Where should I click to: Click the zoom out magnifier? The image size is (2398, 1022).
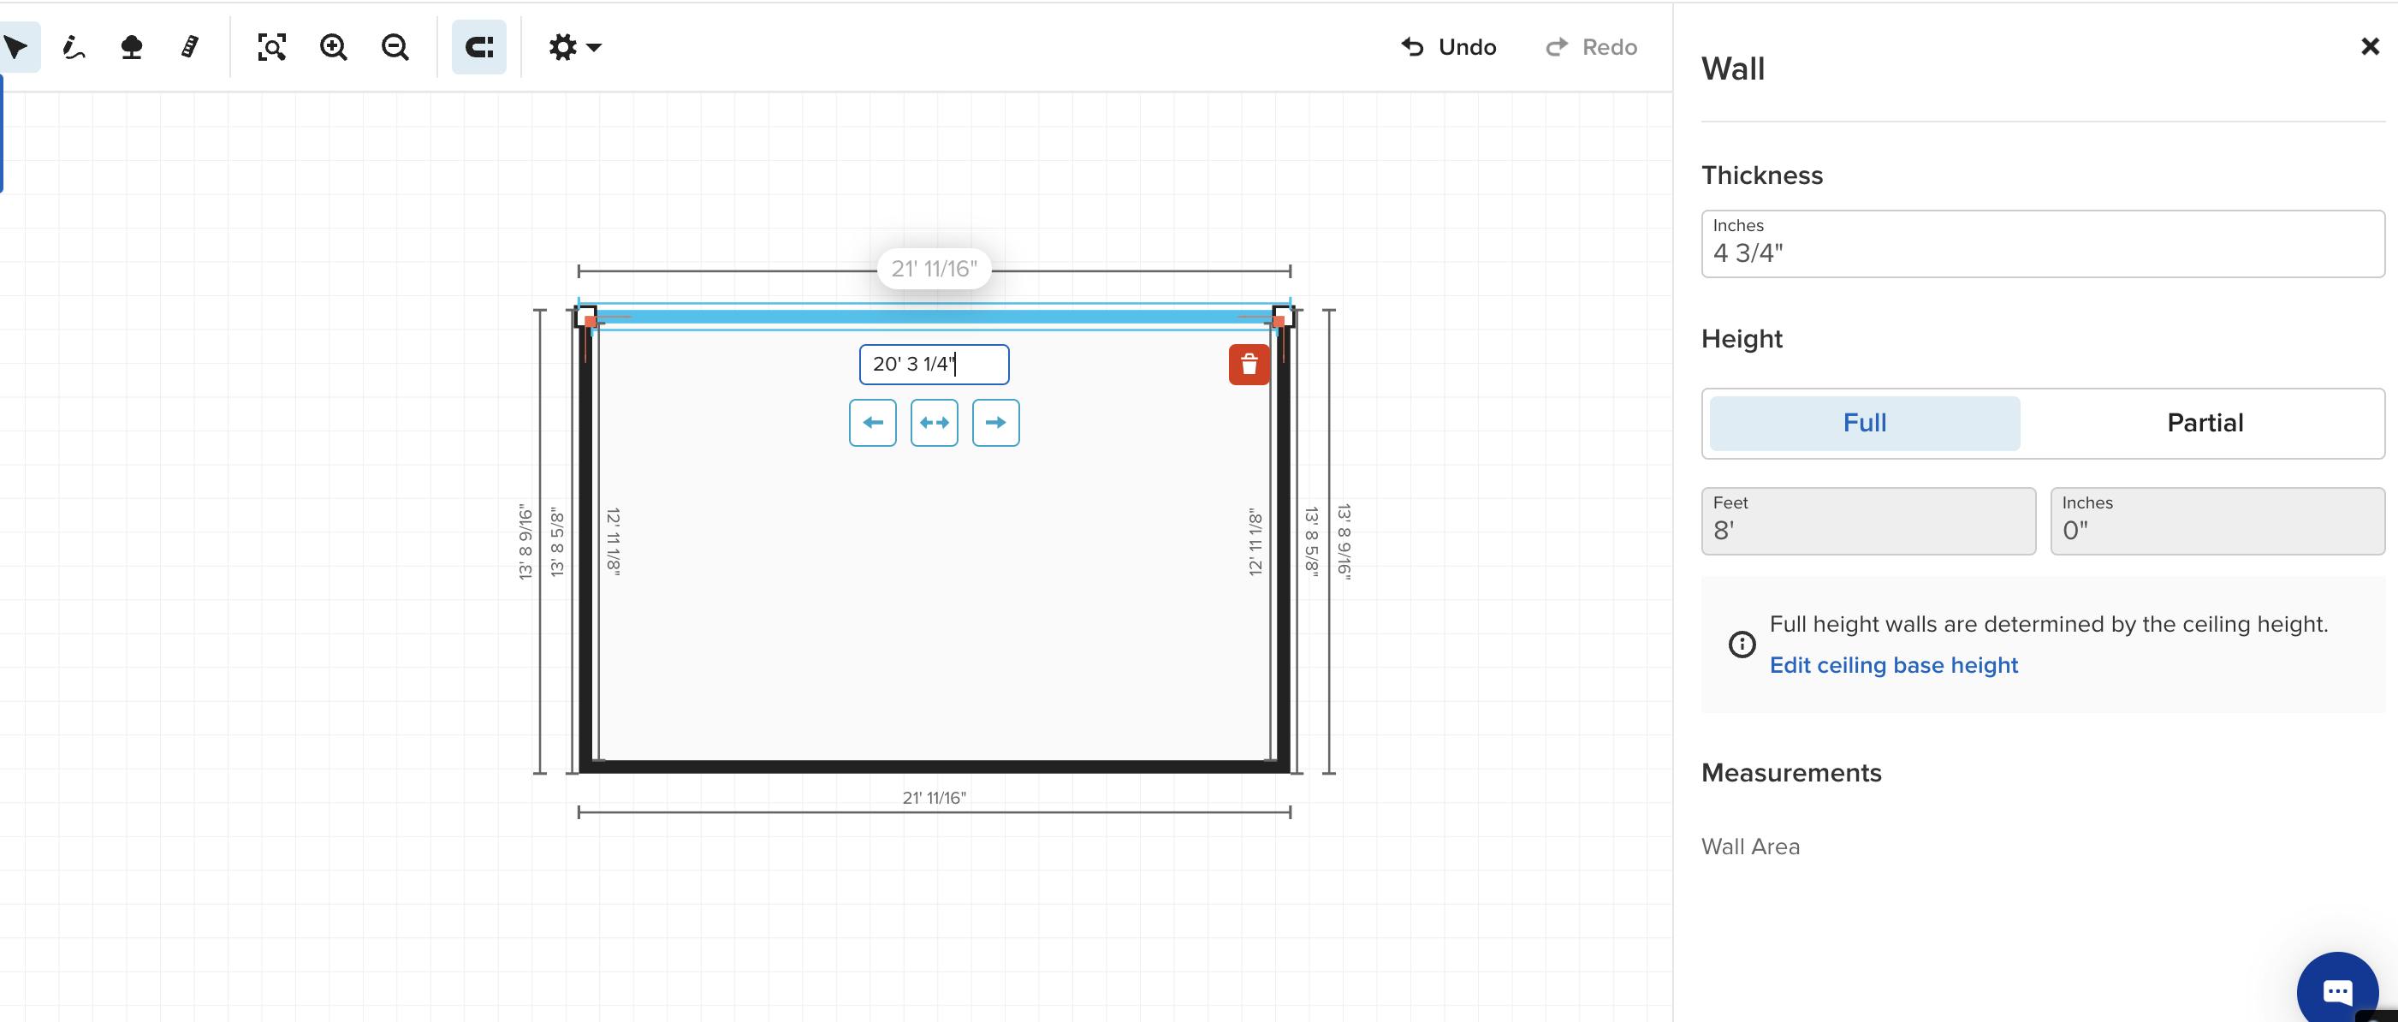click(395, 46)
